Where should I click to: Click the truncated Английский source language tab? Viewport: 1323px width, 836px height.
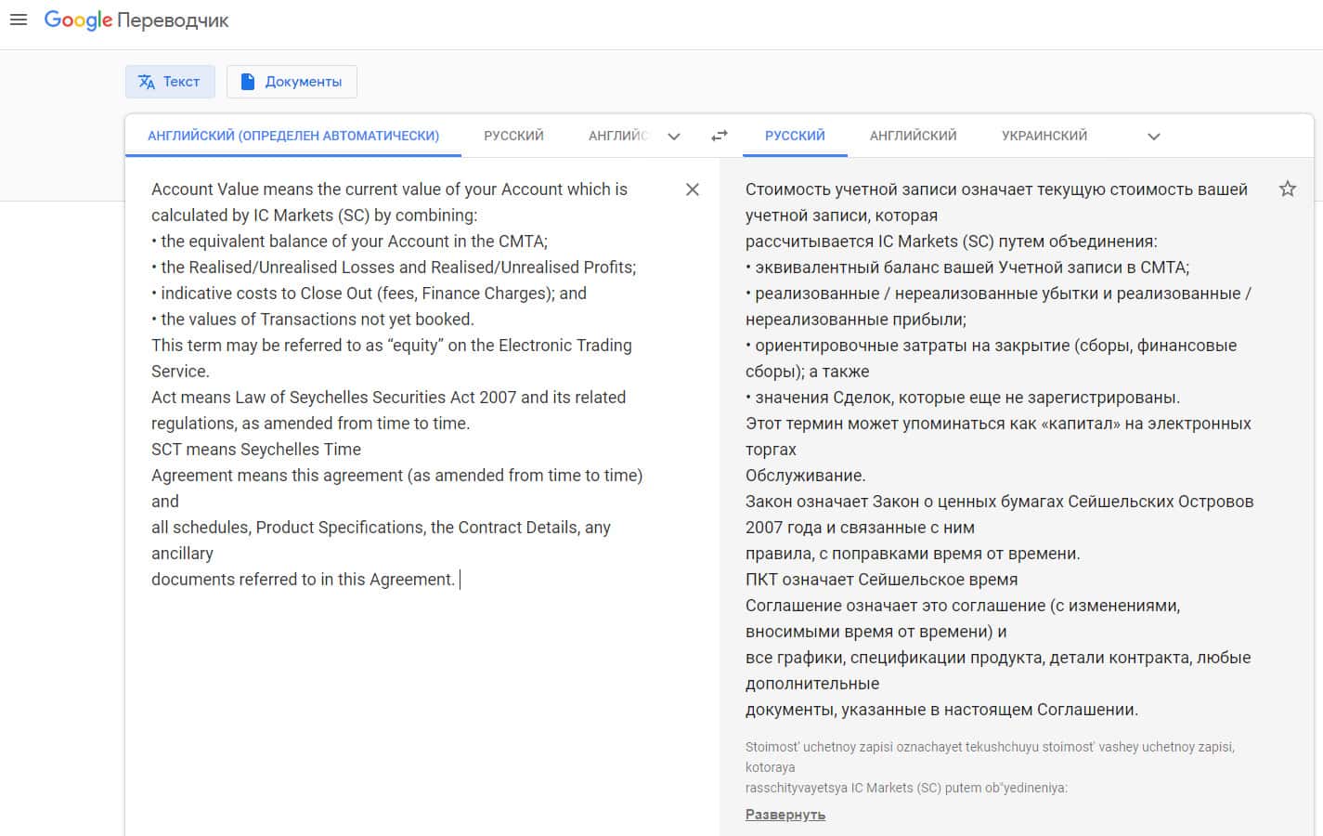(x=618, y=136)
